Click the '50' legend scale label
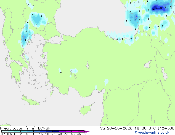The width and height of the screenshot is (175, 135). click(85, 134)
